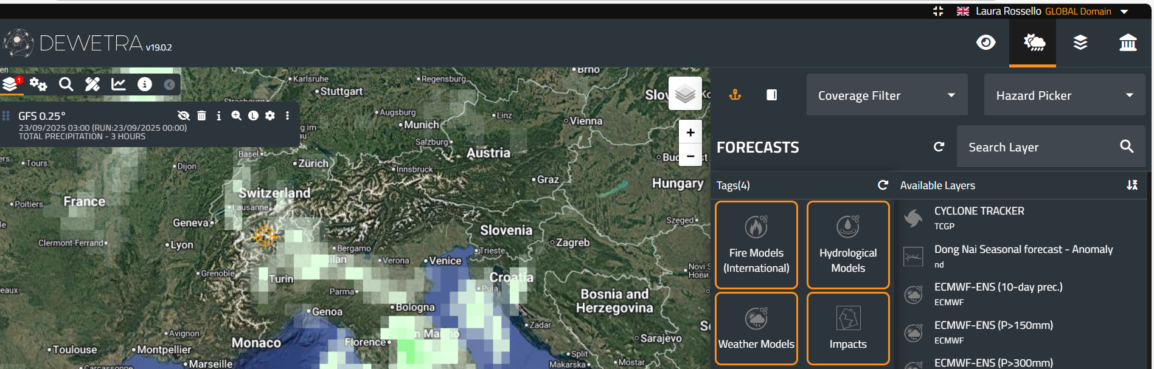Toggle the Hydrological Models tag filter

click(847, 245)
